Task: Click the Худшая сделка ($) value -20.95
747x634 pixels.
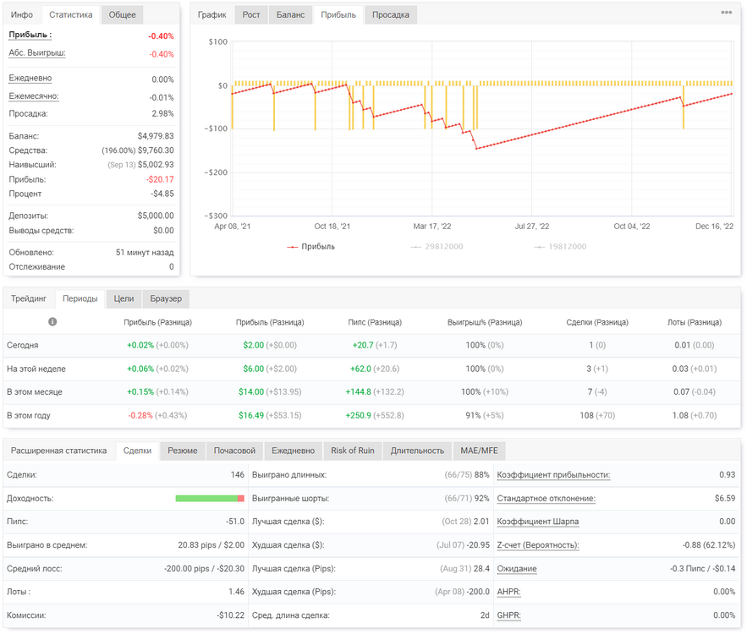Action: click(478, 545)
